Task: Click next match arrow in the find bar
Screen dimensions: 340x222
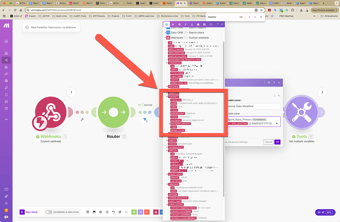Action: 255,17
